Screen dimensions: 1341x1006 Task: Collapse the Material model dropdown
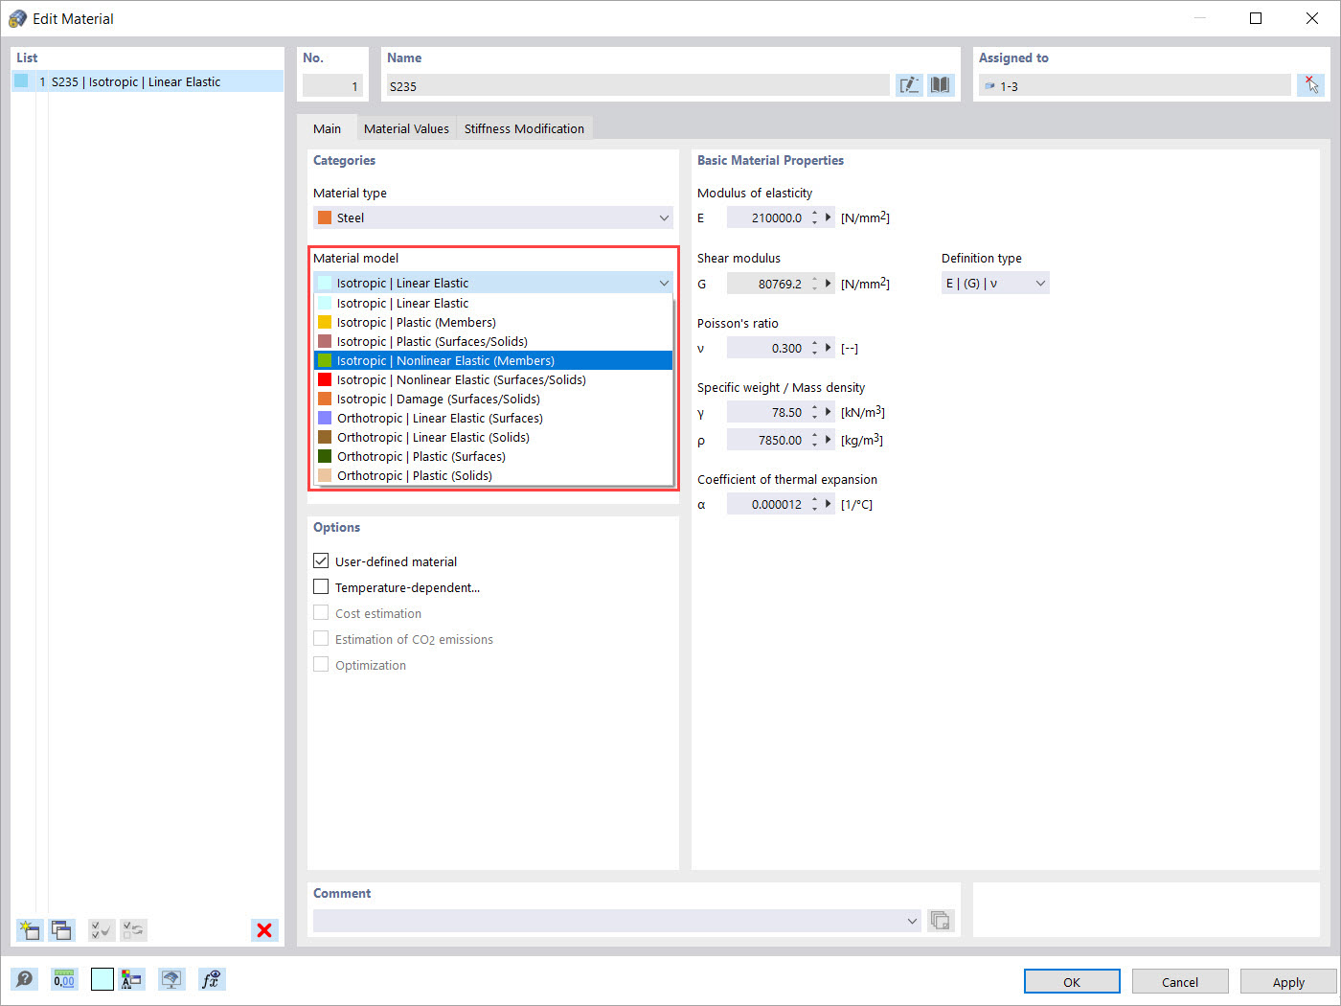pyautogui.click(x=493, y=283)
